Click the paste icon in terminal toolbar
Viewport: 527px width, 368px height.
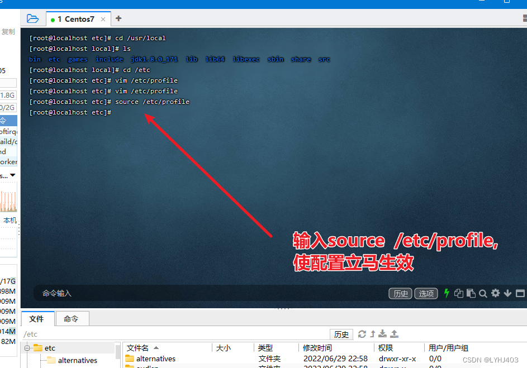[471, 293]
